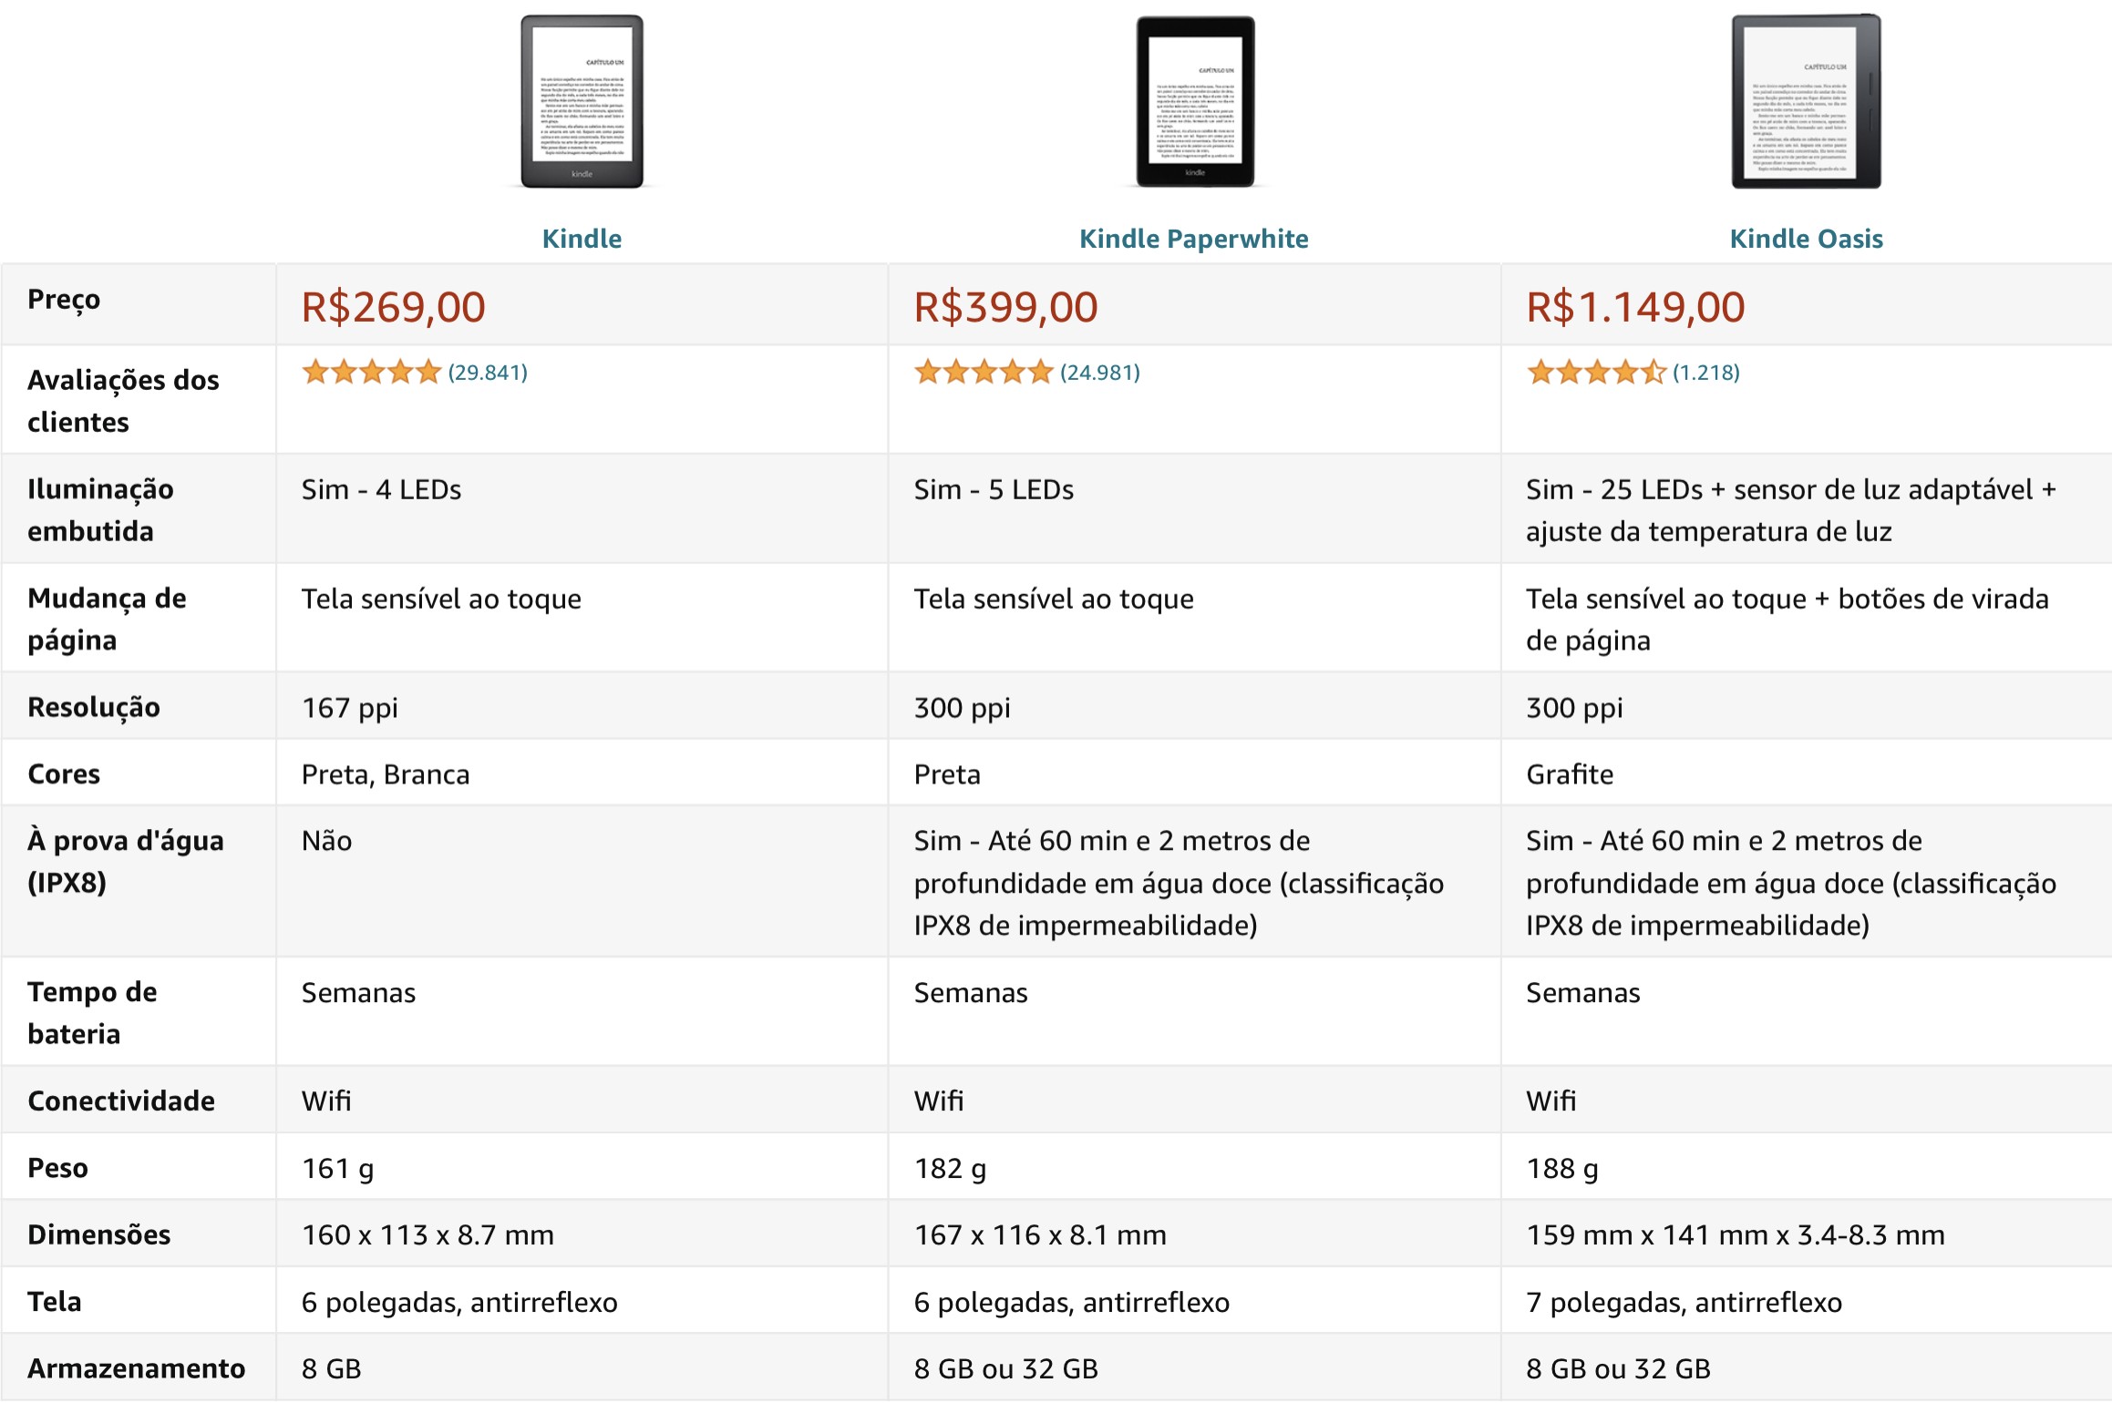This screenshot has height=1403, width=2112.
Task: Open the Kindle Oasis product link
Action: tap(1806, 239)
